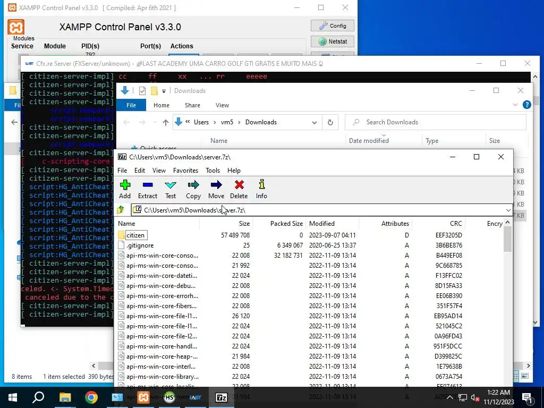Expand the Explorer ribbon chevron
Image resolution: width=544 pixels, height=408 pixels.
click(x=515, y=105)
